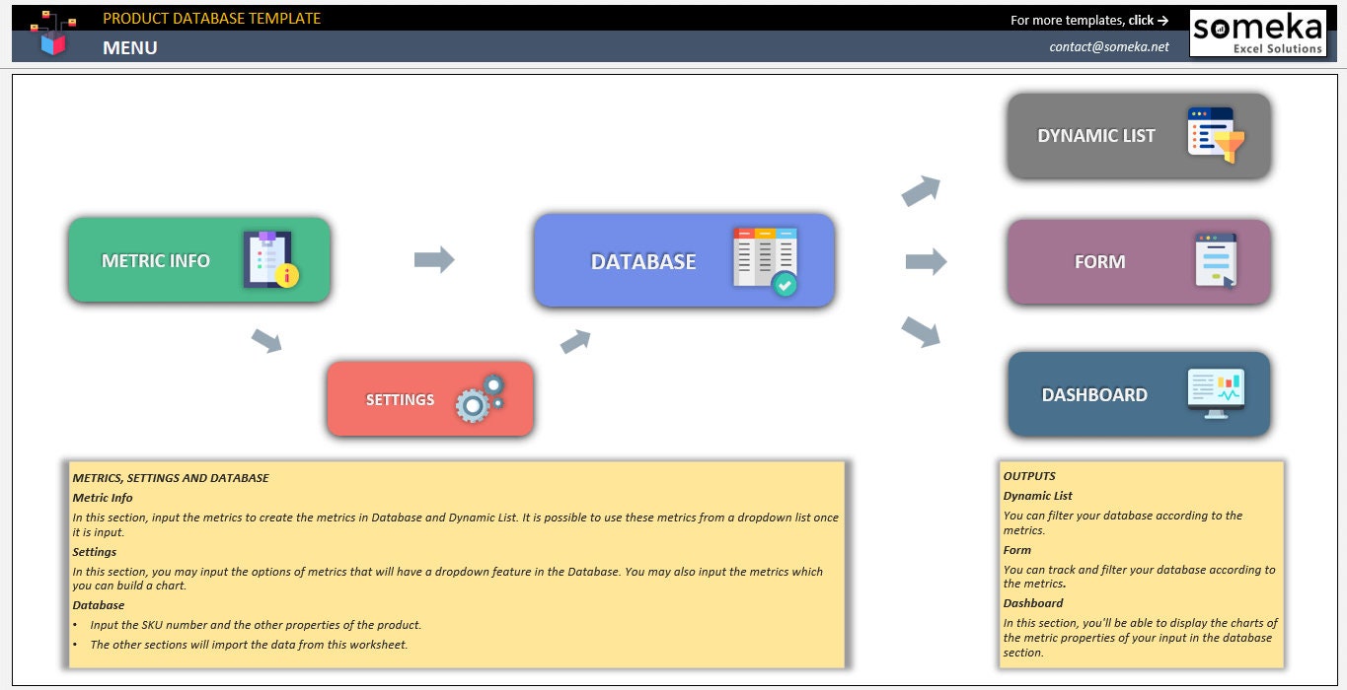Open the Metric Info section

click(168, 260)
